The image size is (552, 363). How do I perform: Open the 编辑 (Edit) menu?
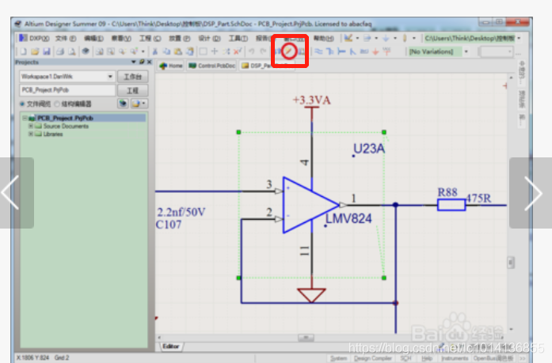click(x=93, y=38)
